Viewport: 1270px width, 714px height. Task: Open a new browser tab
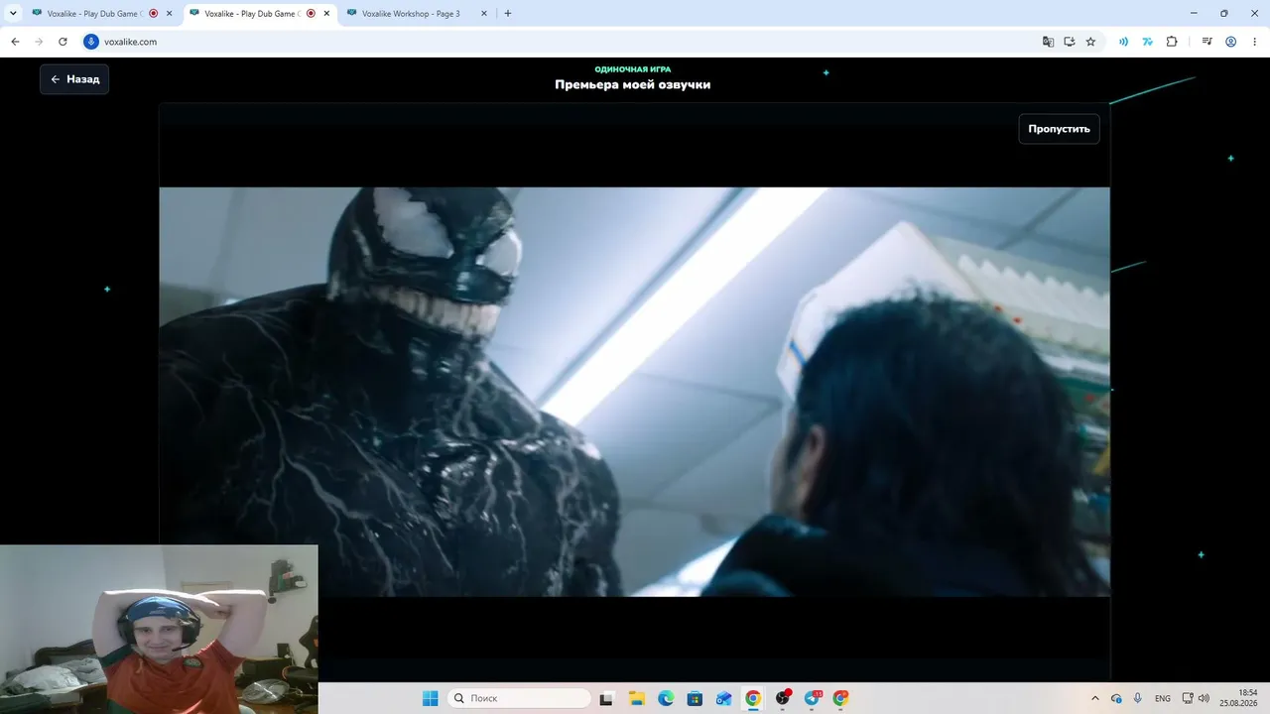(x=508, y=14)
